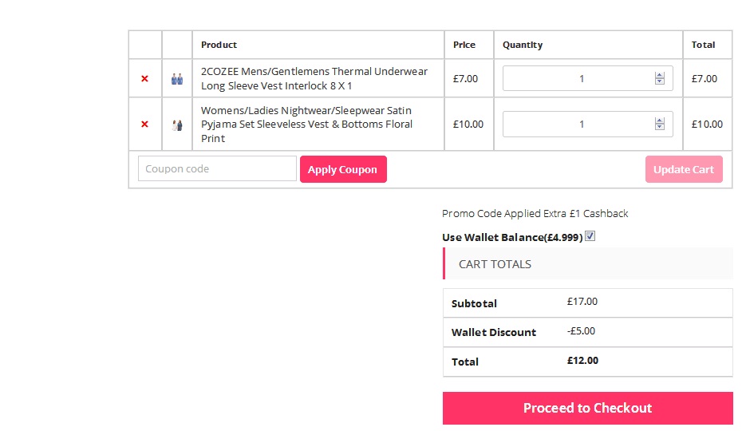Focus the Coupon code input field
This screenshot has width=742, height=431.
[x=217, y=169]
